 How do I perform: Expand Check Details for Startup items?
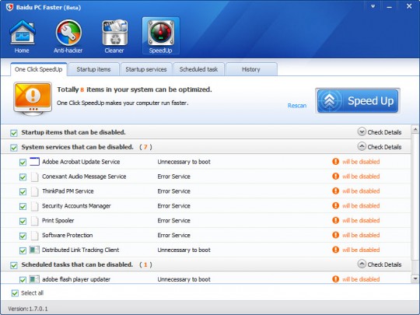point(362,131)
